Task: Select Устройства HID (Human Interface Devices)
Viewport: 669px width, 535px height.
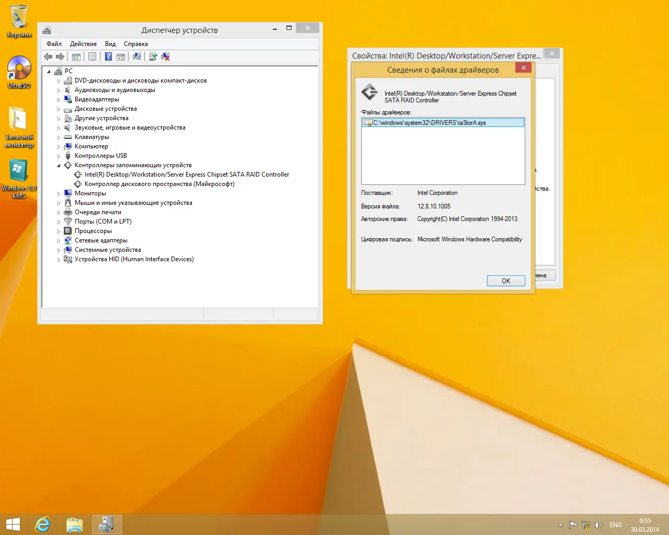Action: (x=134, y=259)
